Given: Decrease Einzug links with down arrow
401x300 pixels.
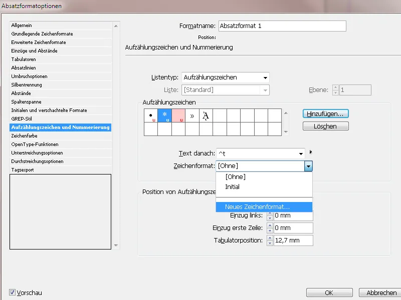Looking at the screenshot, I should click(270, 218).
